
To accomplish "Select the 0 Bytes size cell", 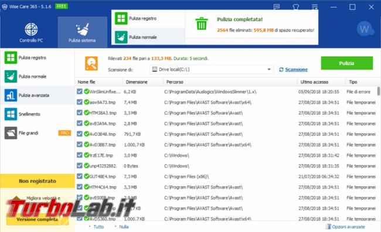I will click(x=131, y=166).
